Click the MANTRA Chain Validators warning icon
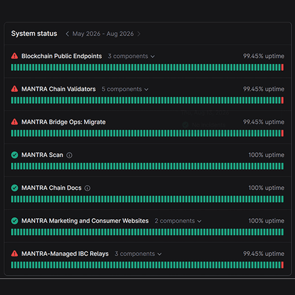The height and width of the screenshot is (295, 295). point(14,89)
